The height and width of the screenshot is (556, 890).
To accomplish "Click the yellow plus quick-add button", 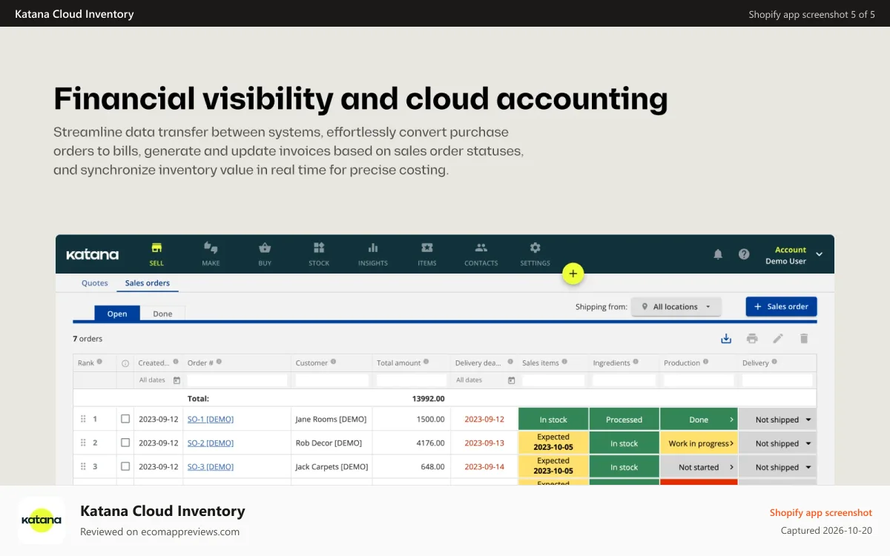I will (573, 274).
